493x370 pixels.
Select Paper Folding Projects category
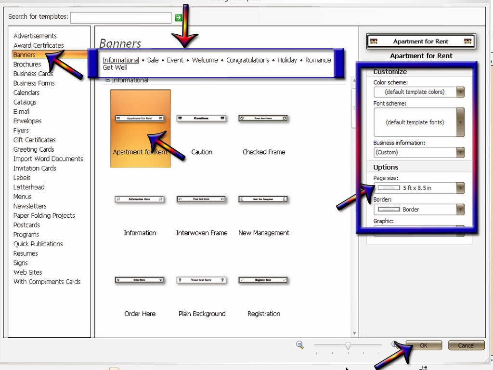click(44, 215)
